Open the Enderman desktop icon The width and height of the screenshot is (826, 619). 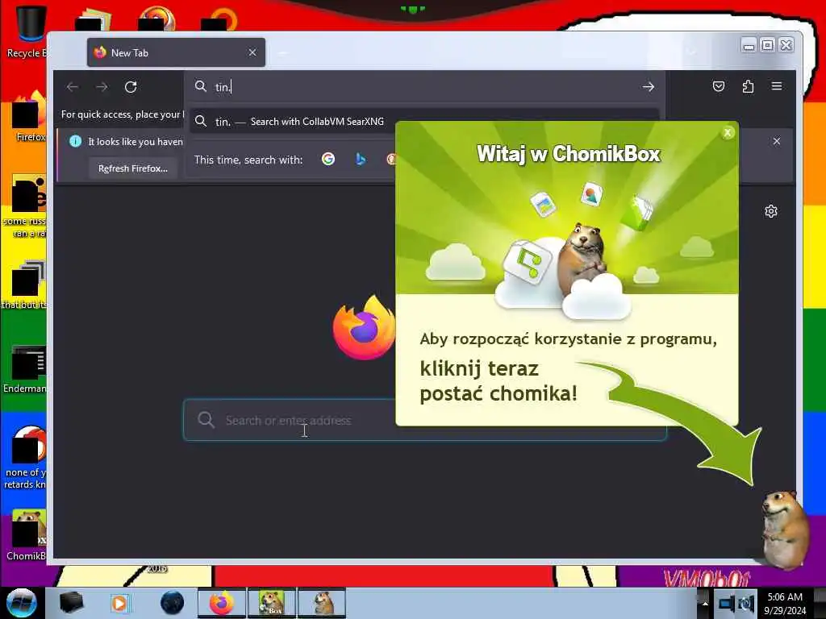tap(27, 368)
